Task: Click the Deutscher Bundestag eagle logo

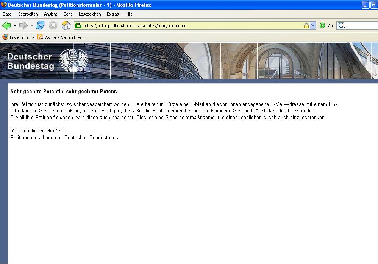Action: tap(73, 61)
